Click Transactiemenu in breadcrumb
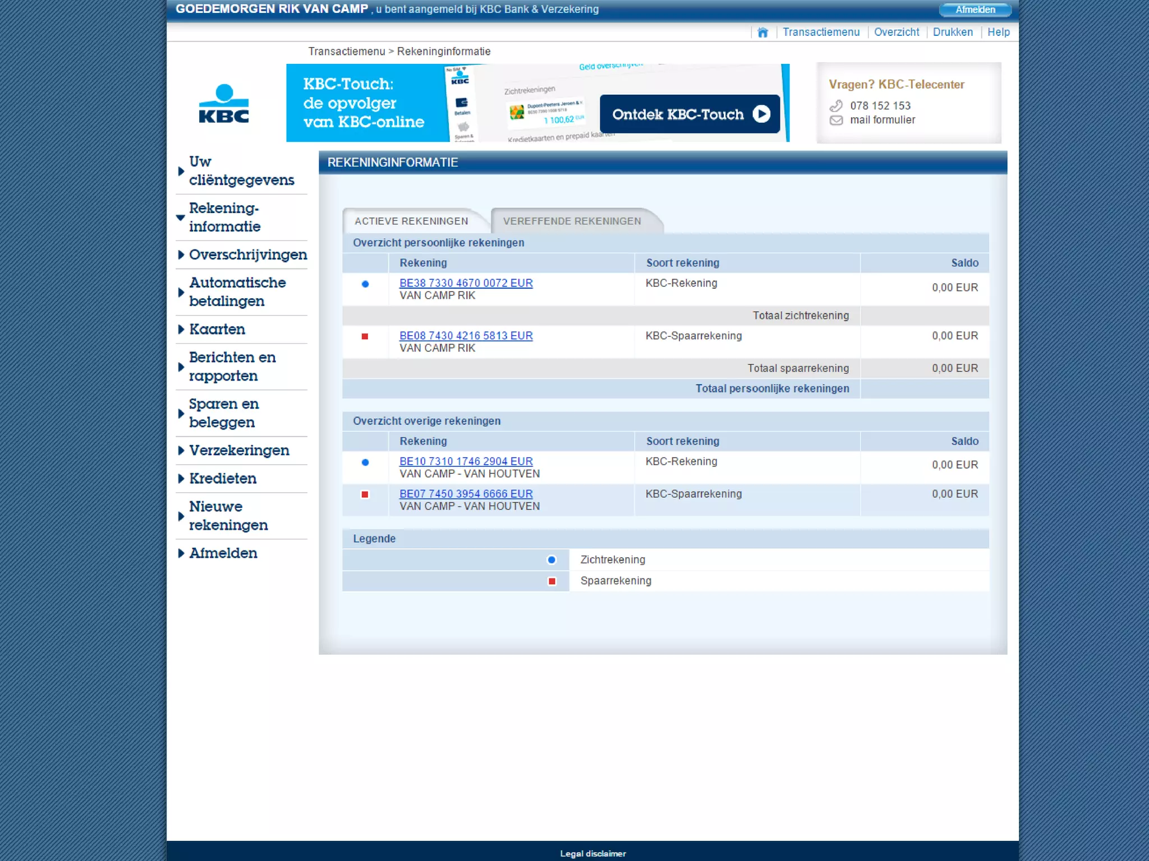Viewport: 1149px width, 861px height. 347,52
